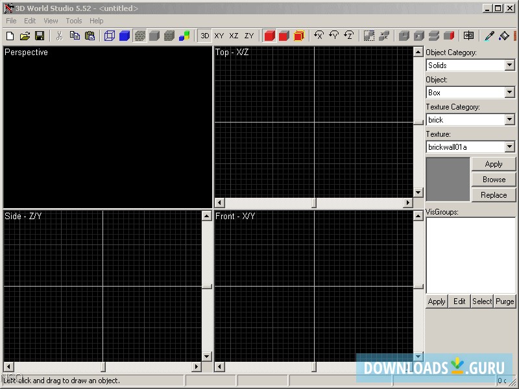Image resolution: width=519 pixels, height=389 pixels.
Task: Click the carve cube icon
Action: click(x=404, y=36)
